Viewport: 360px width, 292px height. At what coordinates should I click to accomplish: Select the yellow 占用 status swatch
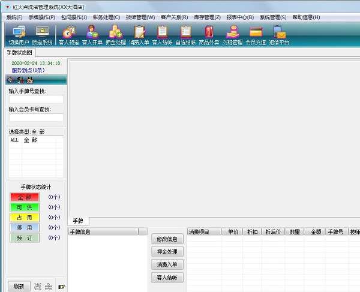pyautogui.click(x=24, y=217)
